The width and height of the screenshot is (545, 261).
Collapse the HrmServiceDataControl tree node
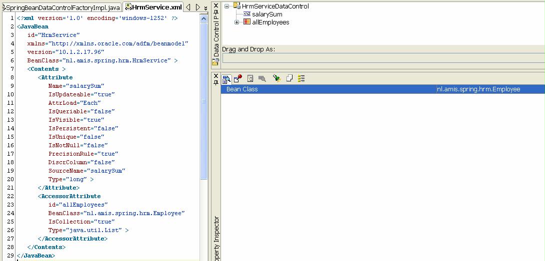227,6
